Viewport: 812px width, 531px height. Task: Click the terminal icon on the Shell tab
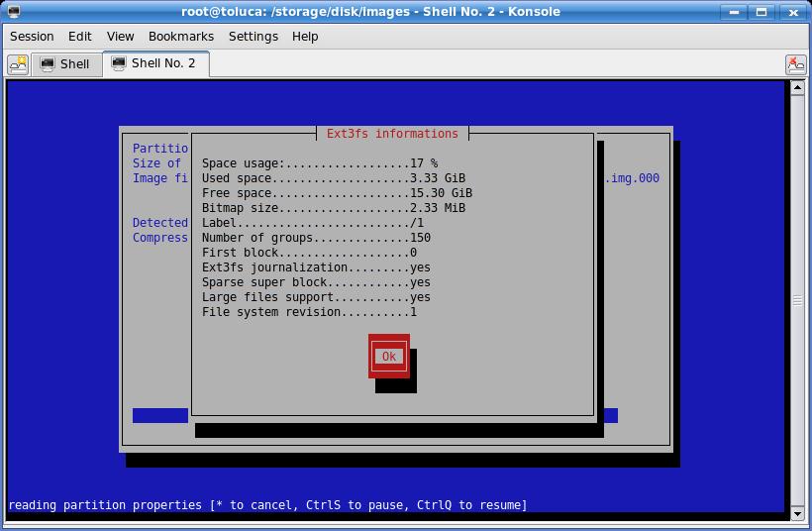pos(48,64)
